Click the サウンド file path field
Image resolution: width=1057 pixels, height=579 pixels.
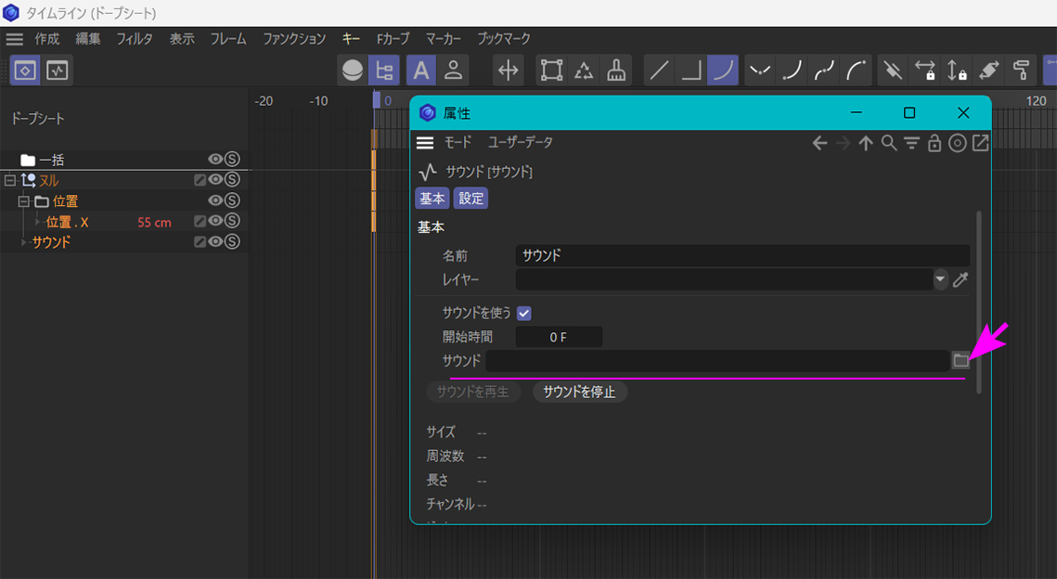(x=717, y=361)
